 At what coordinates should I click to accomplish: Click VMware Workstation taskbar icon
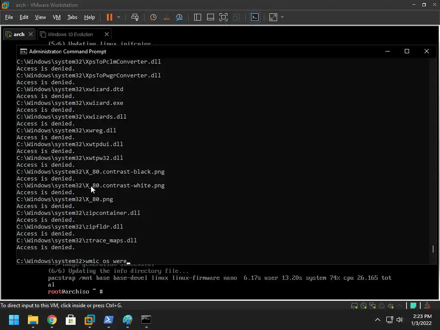90,320
